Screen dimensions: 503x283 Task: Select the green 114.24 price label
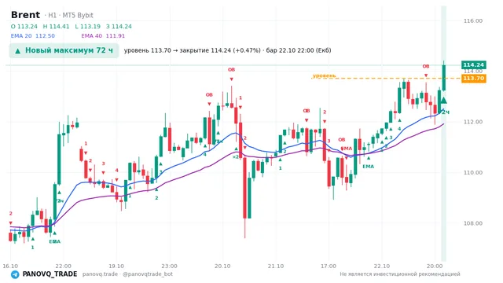(473, 64)
